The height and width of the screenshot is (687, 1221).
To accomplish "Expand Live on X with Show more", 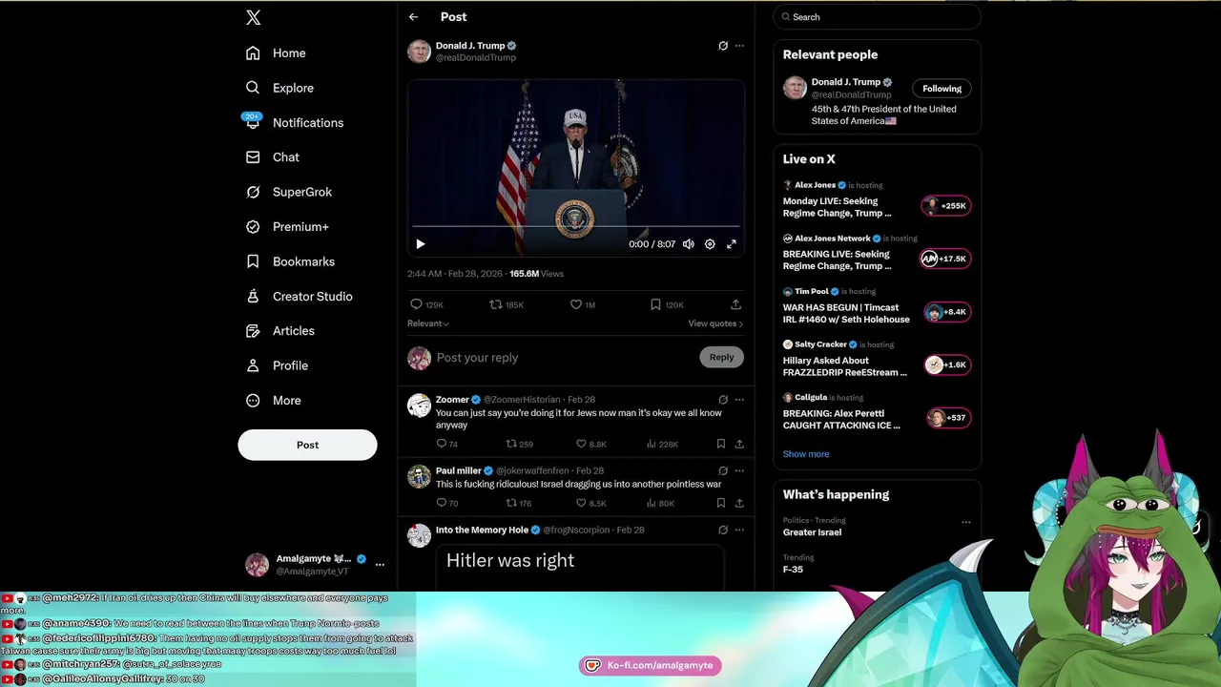I will [x=806, y=454].
